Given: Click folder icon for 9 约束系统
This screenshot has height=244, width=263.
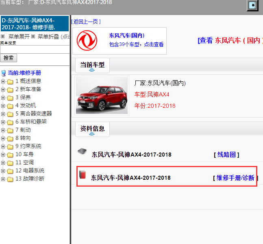Looking at the screenshot, I should tap(10, 147).
